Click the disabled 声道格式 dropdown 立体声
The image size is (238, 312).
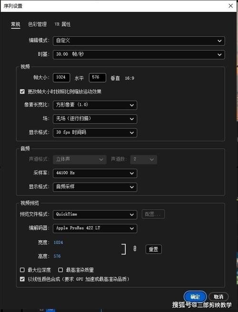click(79, 159)
